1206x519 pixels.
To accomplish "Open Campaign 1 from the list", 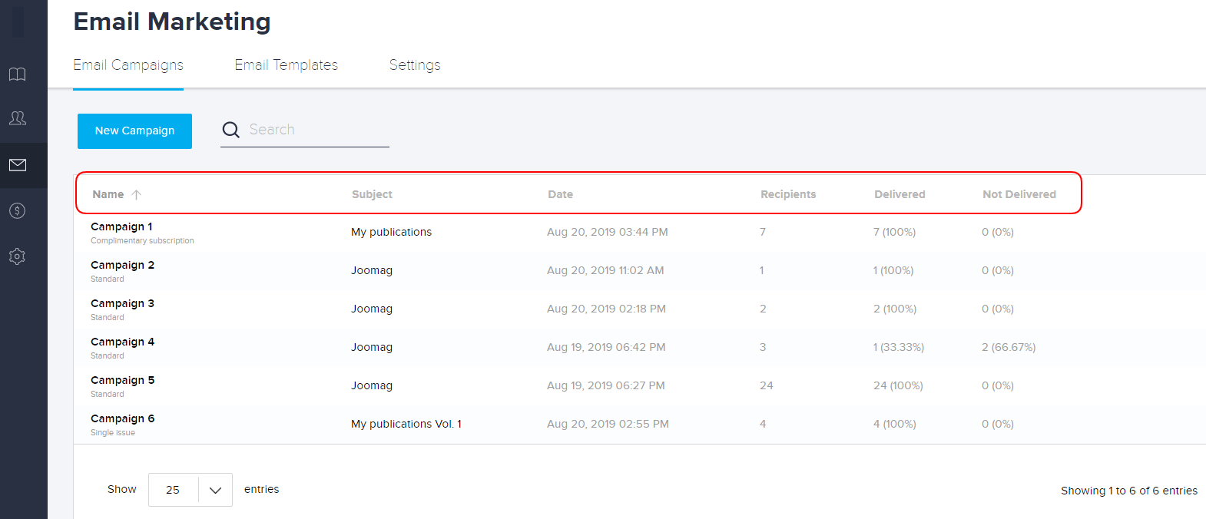I will pyautogui.click(x=121, y=226).
